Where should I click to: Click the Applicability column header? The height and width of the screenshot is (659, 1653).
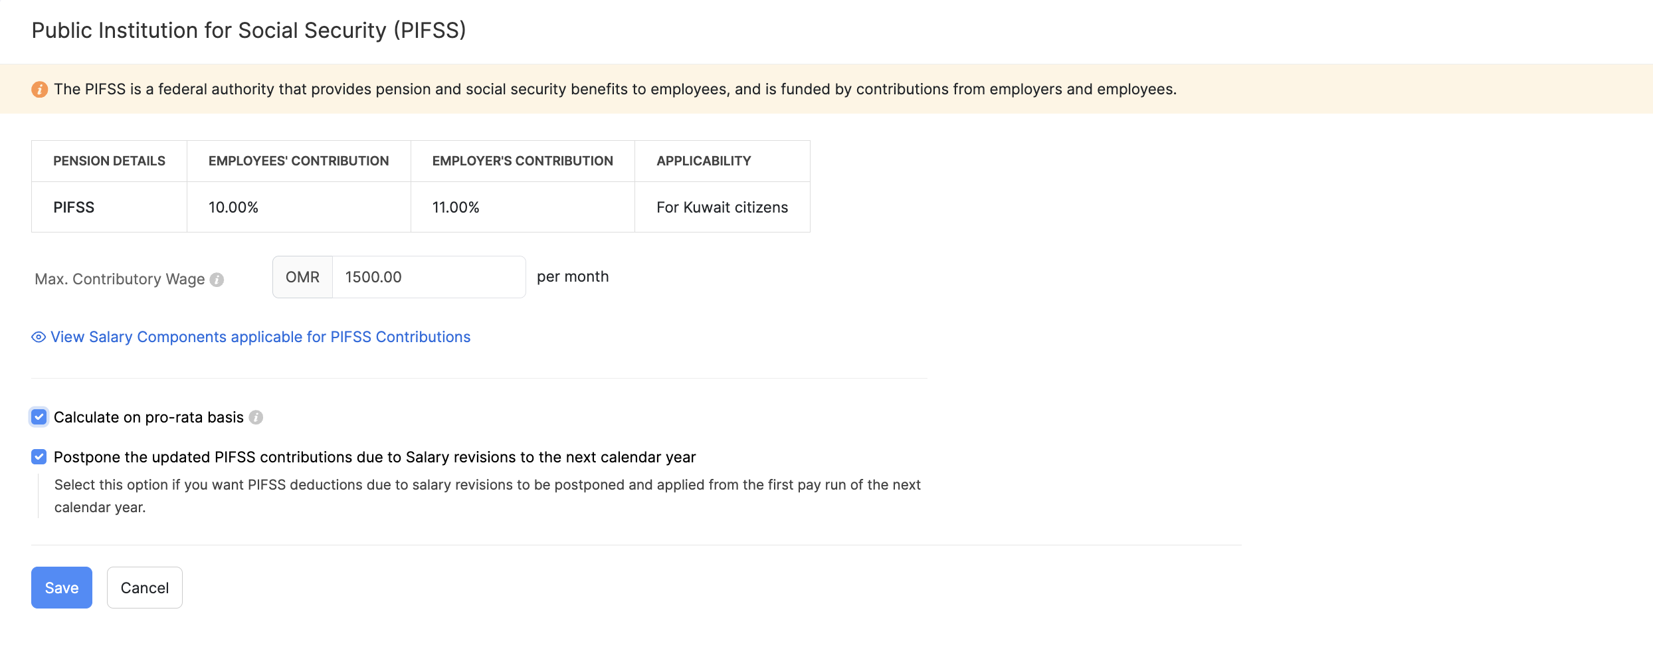704,161
